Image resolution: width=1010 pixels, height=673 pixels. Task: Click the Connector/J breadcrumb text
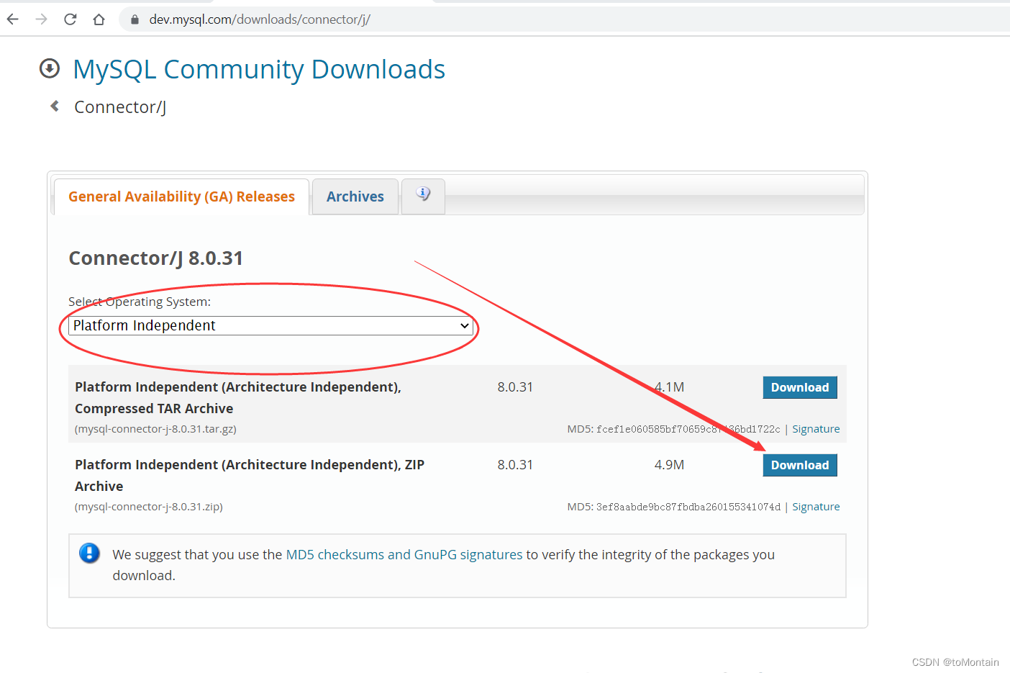(120, 107)
